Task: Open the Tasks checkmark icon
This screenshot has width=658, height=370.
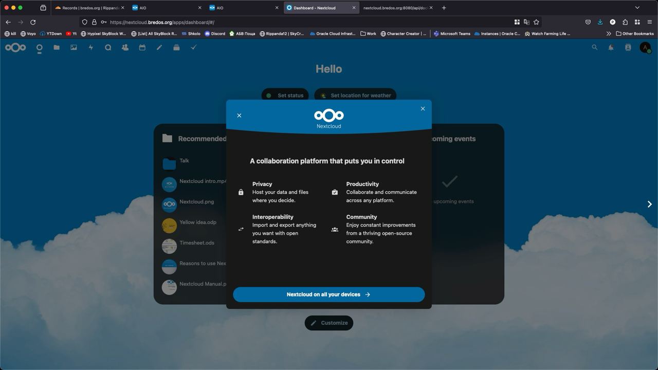Action: click(x=194, y=47)
